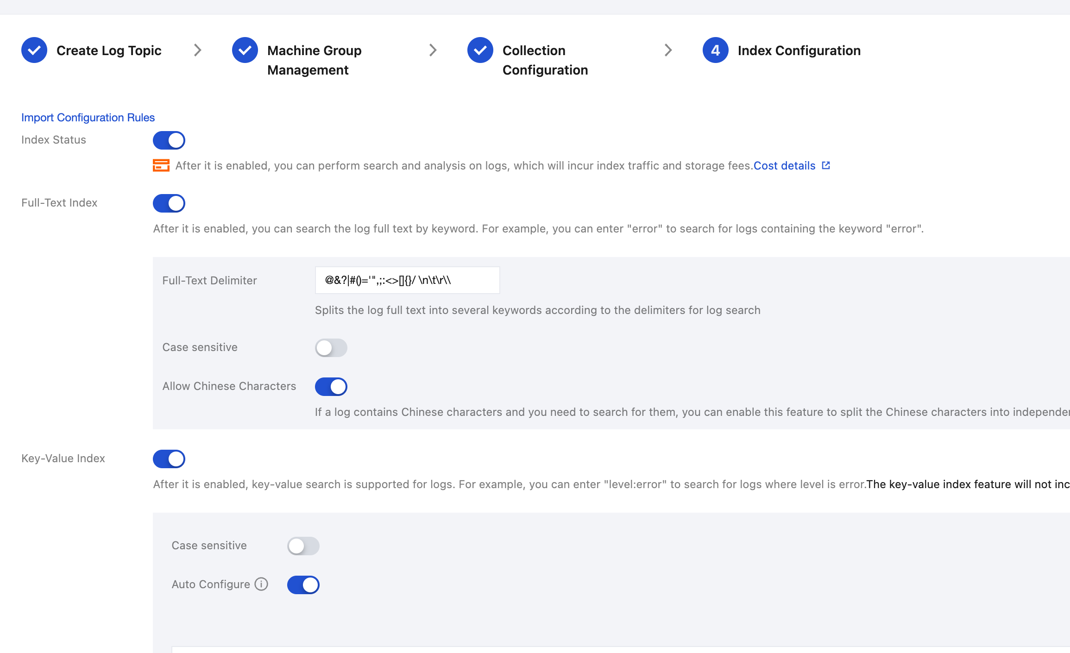Go to the Index Configuration step label
This screenshot has width=1070, height=653.
pos(799,50)
